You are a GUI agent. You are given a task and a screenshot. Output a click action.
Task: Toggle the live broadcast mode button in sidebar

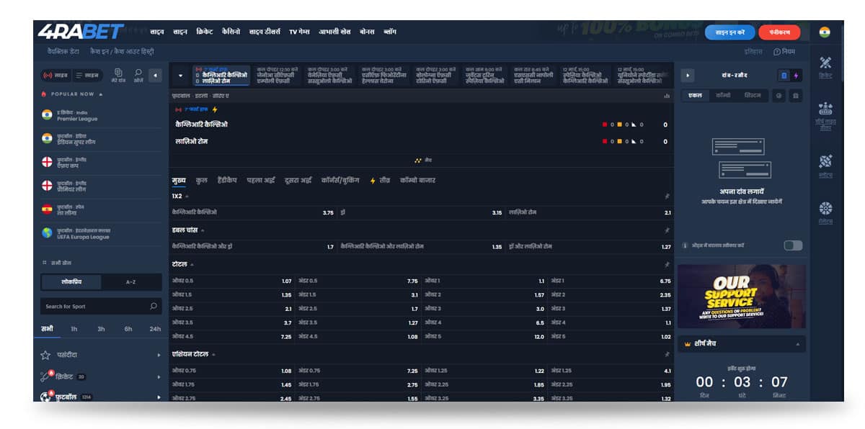56,75
